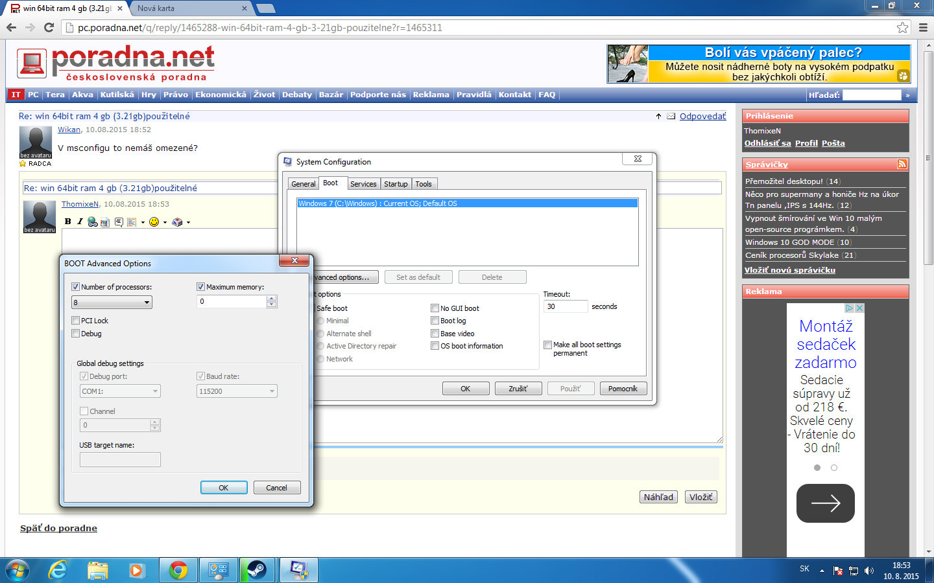Check the Boot log option
This screenshot has height=583, width=934.
435,321
